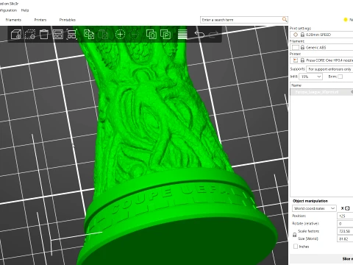Switch to the Filaments tab
Screen dimensions: 353x265
click(x=13, y=20)
